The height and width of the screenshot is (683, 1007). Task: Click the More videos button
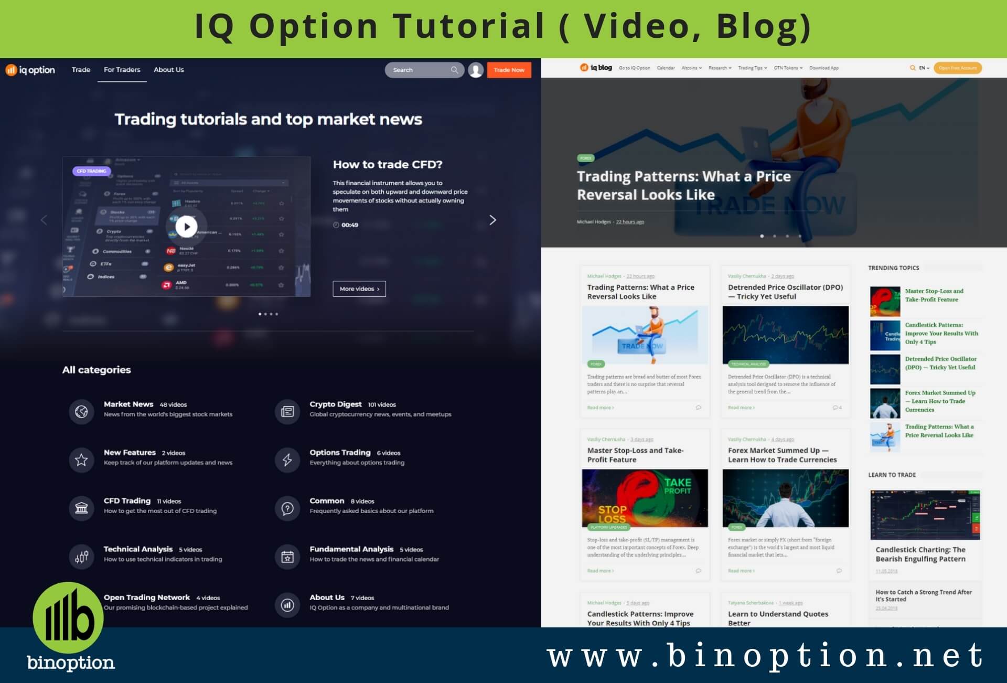pyautogui.click(x=359, y=288)
